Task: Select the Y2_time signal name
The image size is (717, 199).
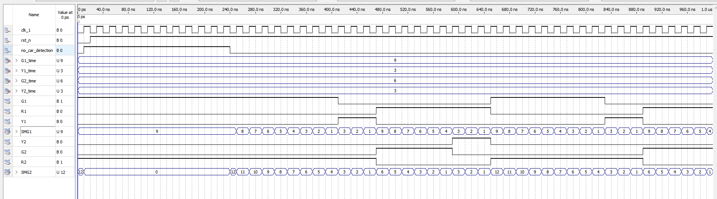Action: [x=28, y=91]
